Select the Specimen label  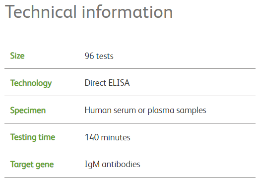coord(28,111)
